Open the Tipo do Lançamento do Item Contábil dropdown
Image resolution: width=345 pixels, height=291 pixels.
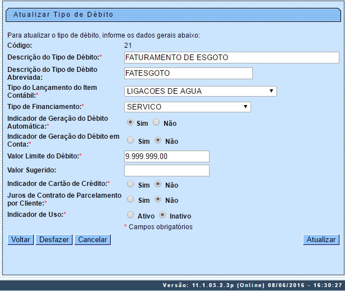click(x=200, y=91)
